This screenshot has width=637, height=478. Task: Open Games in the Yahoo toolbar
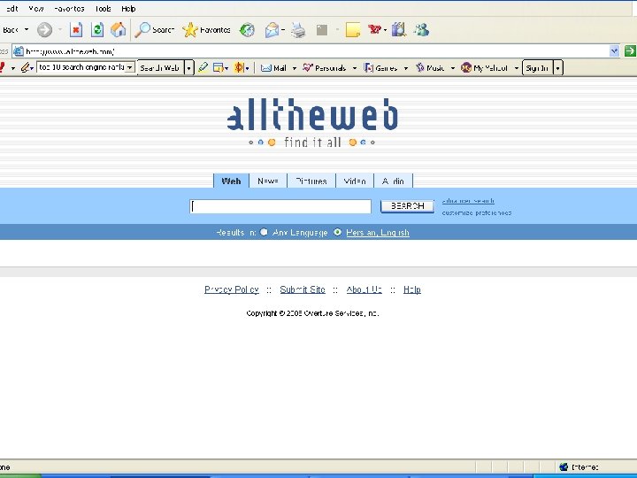380,68
